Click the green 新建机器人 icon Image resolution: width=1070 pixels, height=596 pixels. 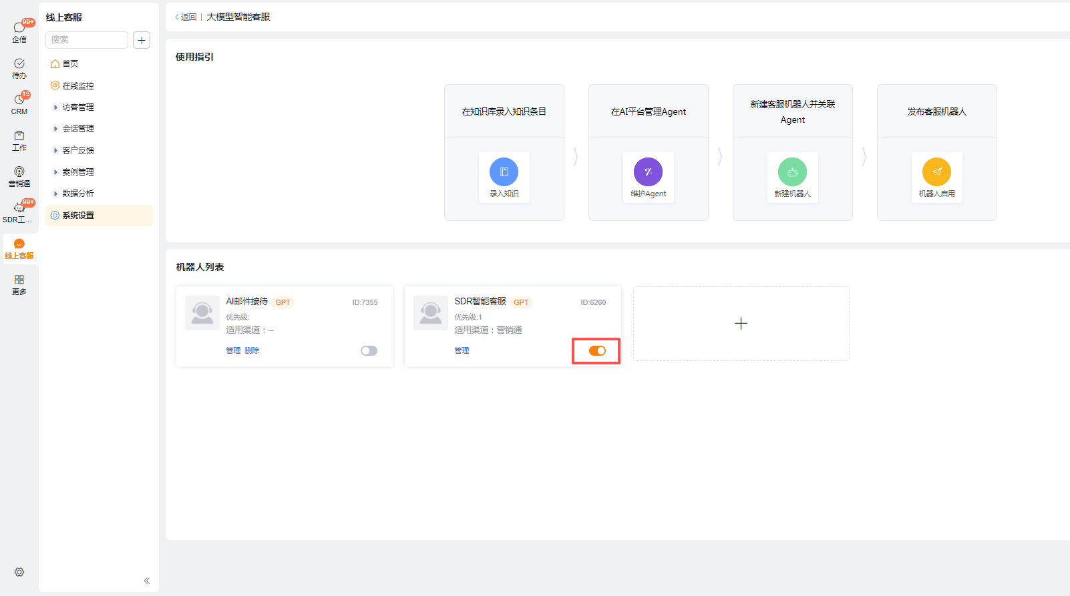pyautogui.click(x=792, y=172)
